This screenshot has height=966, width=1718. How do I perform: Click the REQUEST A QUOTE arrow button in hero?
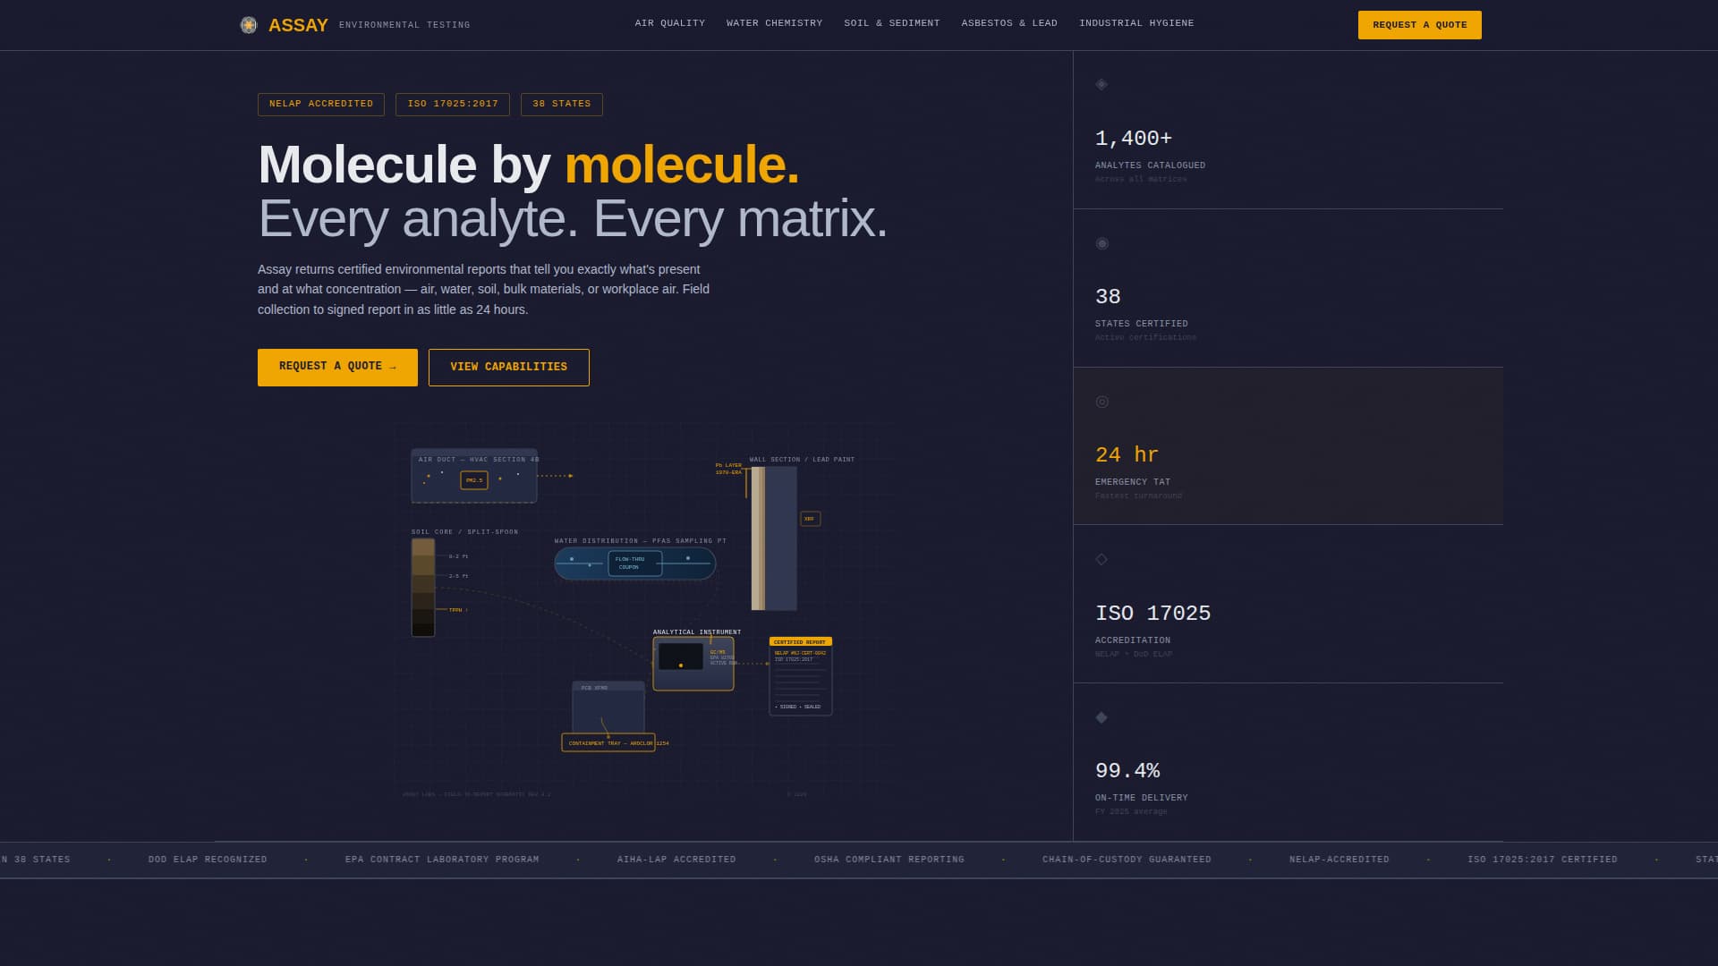click(337, 367)
